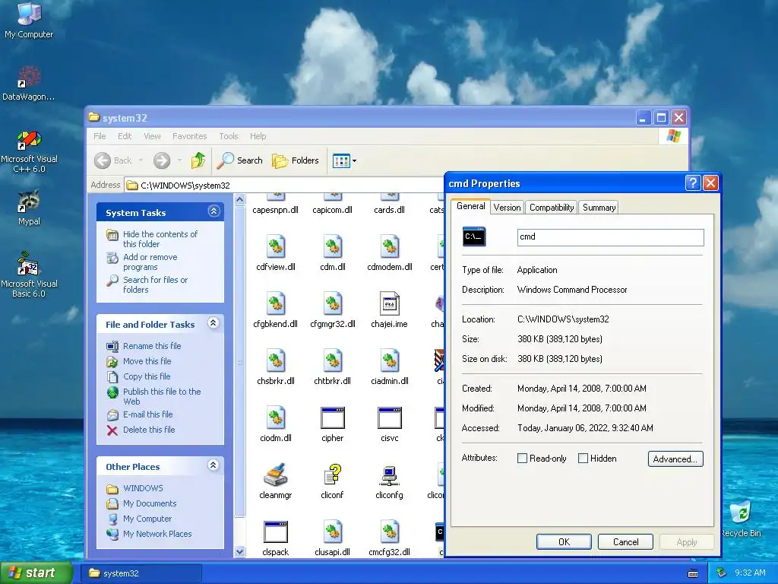Open the Forward history dropdown arrow

(179, 160)
